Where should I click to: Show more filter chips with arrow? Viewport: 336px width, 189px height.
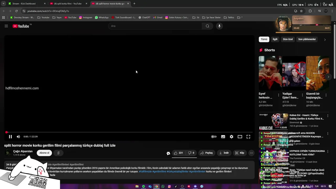pyautogui.click(x=325, y=40)
